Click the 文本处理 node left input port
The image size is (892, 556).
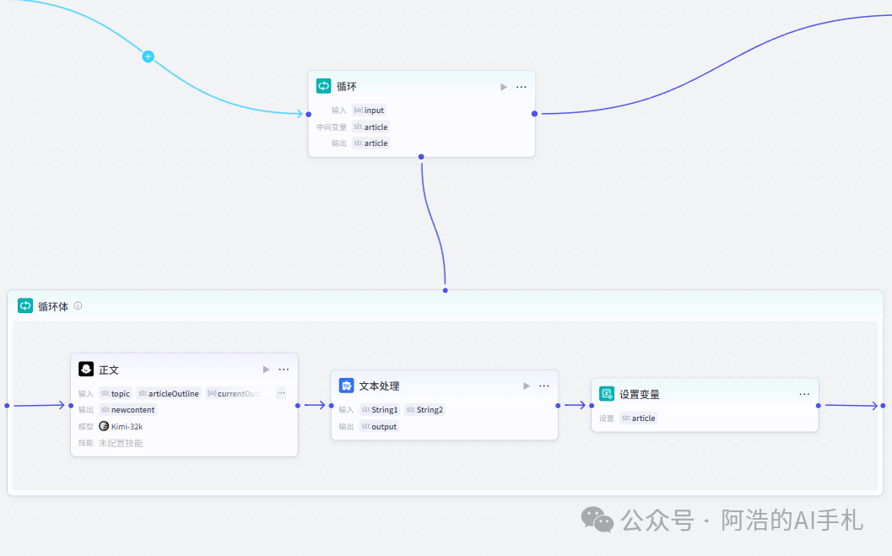(331, 405)
